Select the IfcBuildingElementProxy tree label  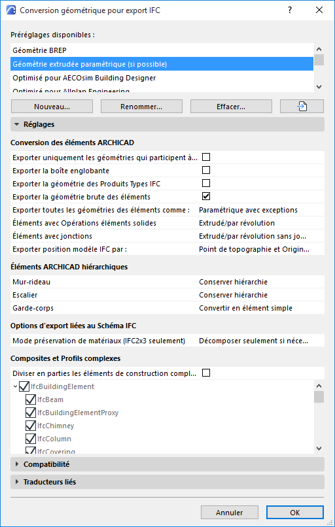(78, 413)
